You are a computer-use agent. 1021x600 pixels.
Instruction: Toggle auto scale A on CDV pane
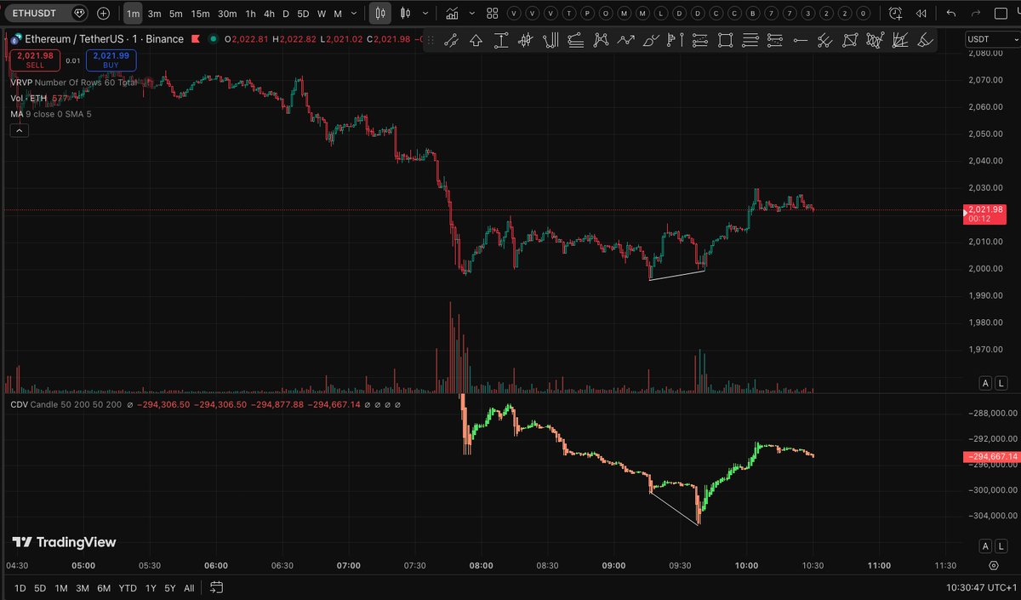click(x=986, y=546)
